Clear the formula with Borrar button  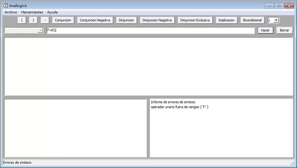click(x=284, y=30)
